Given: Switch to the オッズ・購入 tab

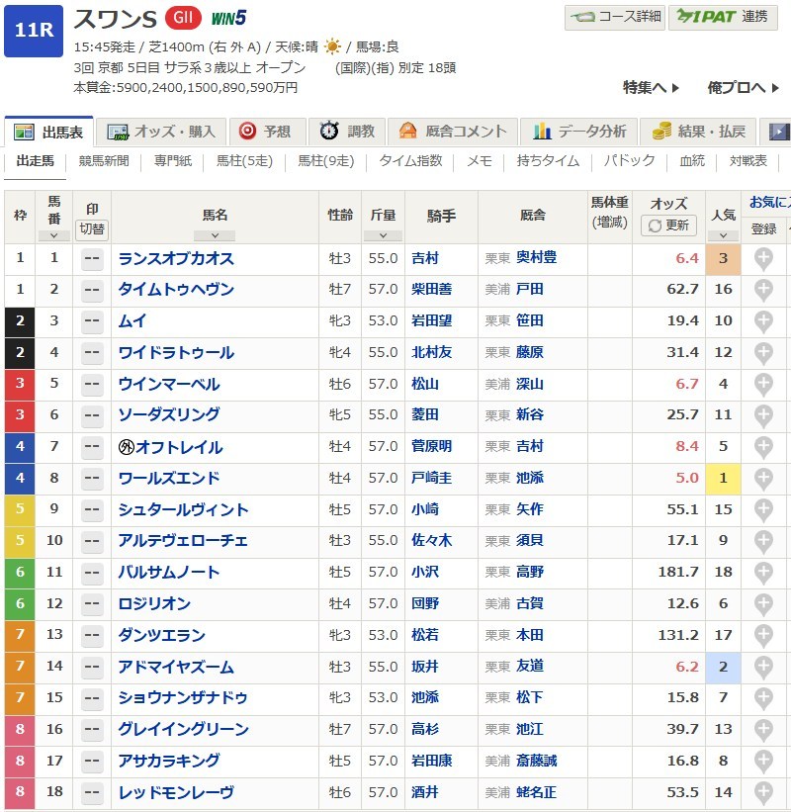Looking at the screenshot, I should pos(162,132).
